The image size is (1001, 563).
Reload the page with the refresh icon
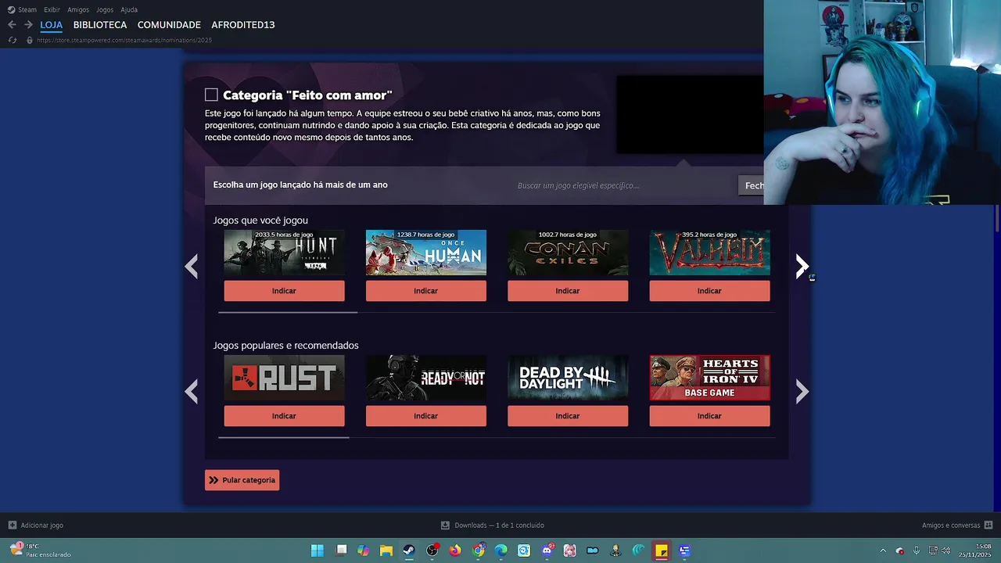(x=12, y=40)
